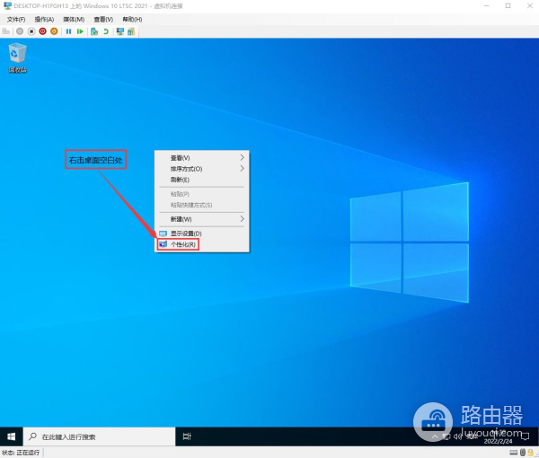Click the keyboard status icon in the status bar
This screenshot has width=539, height=458.
(x=514, y=453)
